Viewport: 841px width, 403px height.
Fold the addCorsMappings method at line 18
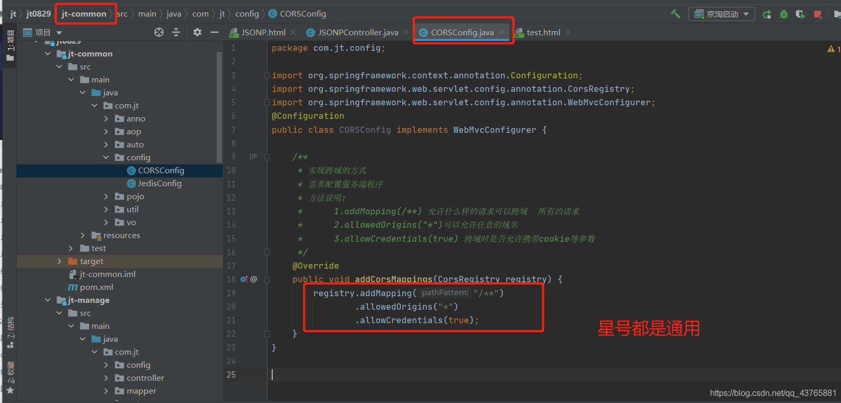coord(267,279)
